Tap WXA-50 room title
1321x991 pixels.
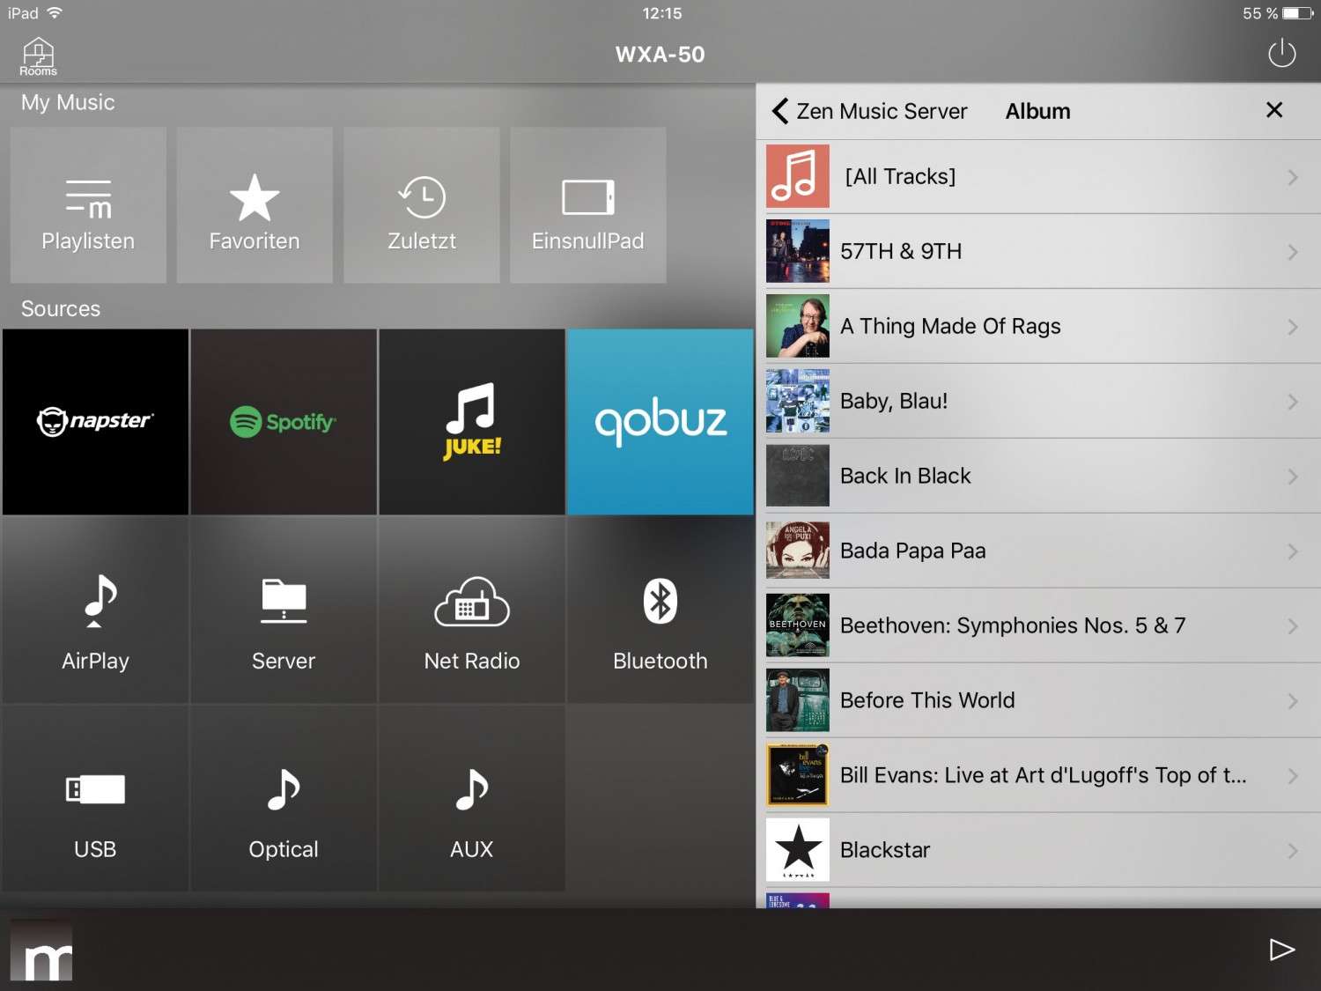tap(660, 55)
